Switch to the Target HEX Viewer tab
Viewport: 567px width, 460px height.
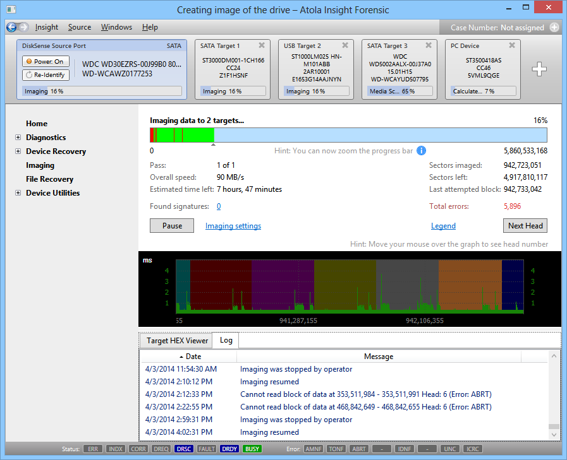tap(177, 341)
